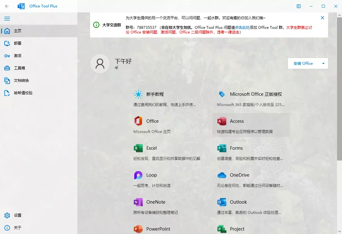Expand the 安装 Office dropdown arrow
The width and height of the screenshot is (342, 234).
click(x=323, y=64)
